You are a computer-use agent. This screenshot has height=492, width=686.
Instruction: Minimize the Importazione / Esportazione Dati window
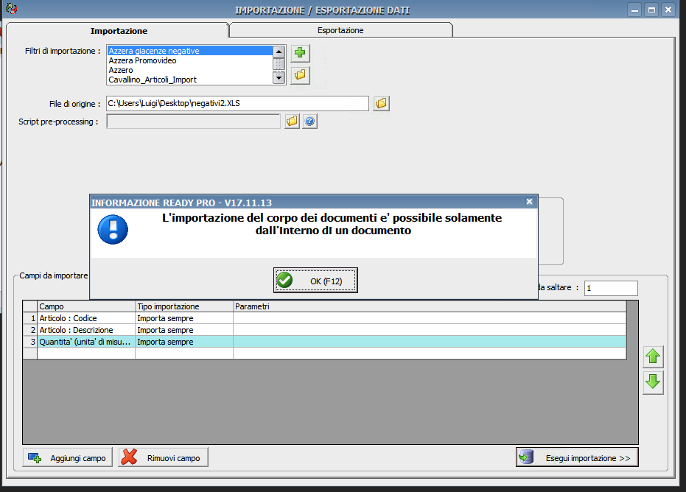tap(634, 10)
